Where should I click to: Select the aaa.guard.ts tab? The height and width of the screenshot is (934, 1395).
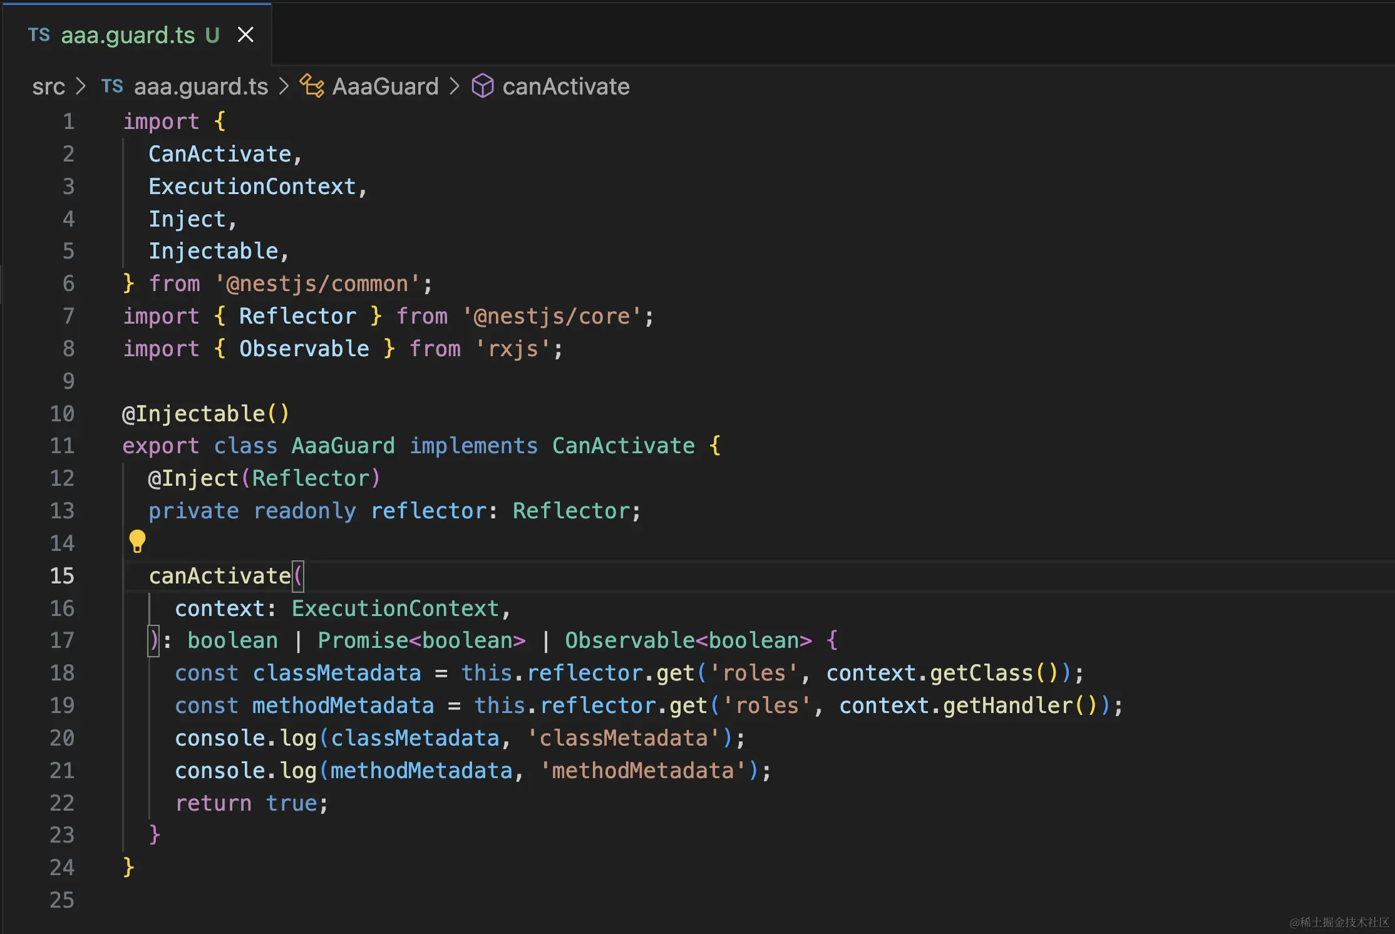click(x=128, y=35)
